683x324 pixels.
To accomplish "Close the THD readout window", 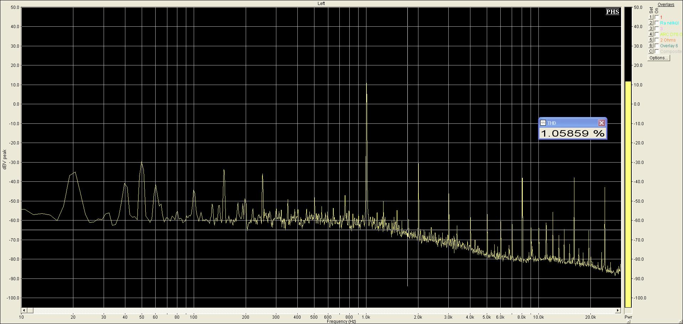I will click(601, 123).
